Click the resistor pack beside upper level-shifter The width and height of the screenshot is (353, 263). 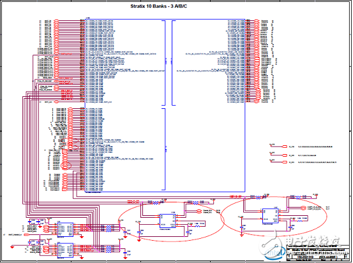(x=109, y=229)
